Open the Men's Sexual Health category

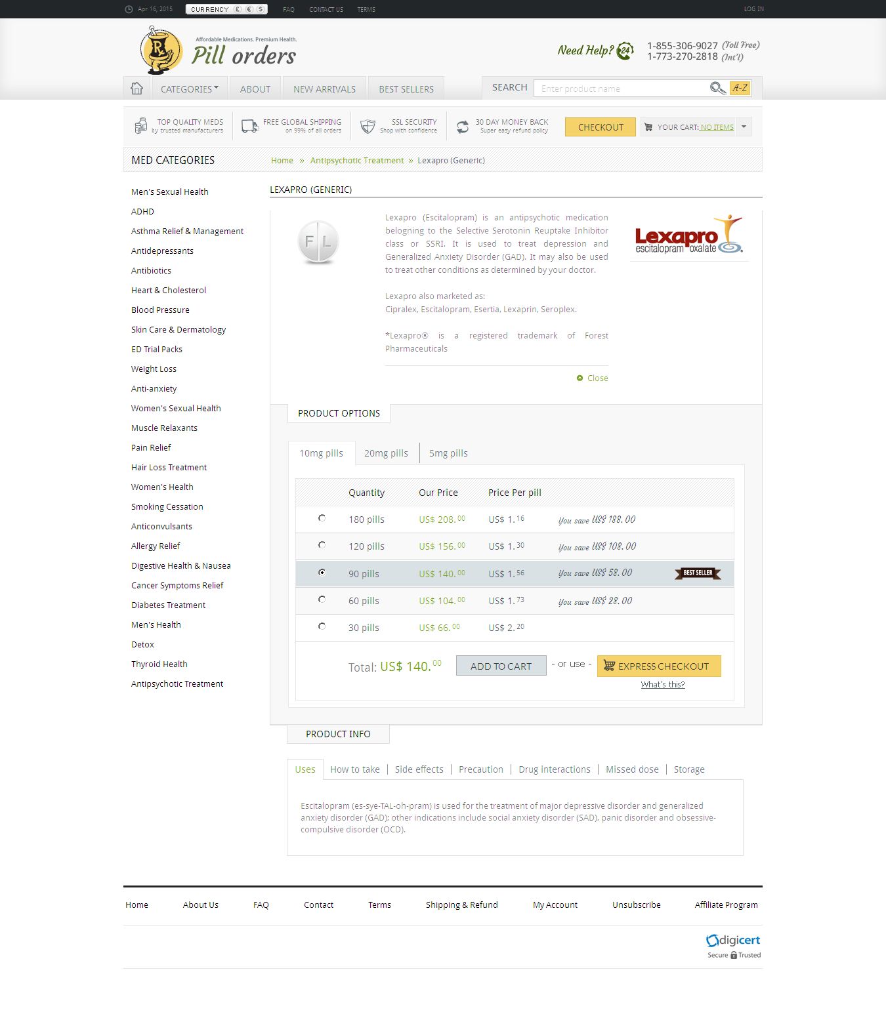[x=169, y=192]
